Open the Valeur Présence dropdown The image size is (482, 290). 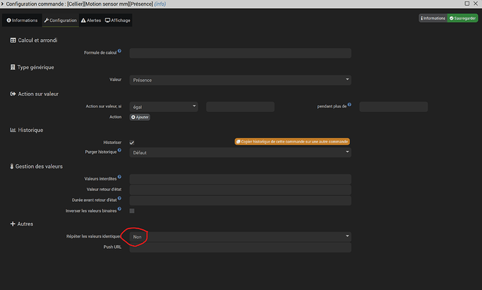[x=240, y=80]
